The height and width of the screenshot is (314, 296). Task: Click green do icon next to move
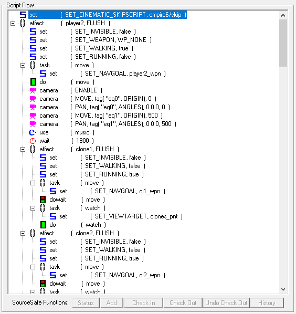pyautogui.click(x=33, y=82)
